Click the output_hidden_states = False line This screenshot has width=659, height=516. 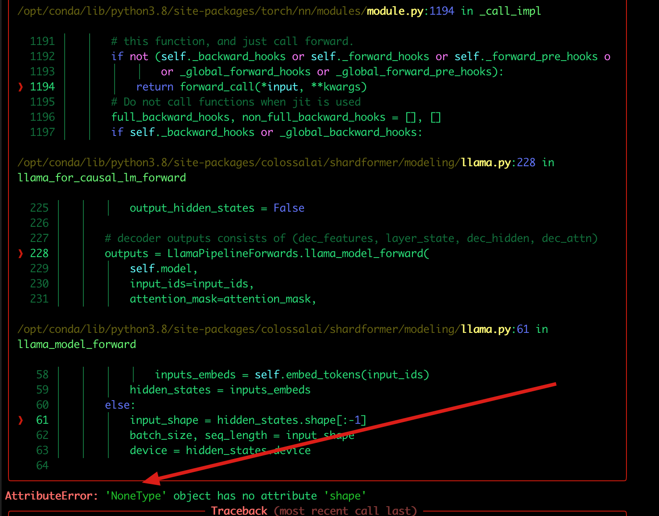click(x=217, y=208)
